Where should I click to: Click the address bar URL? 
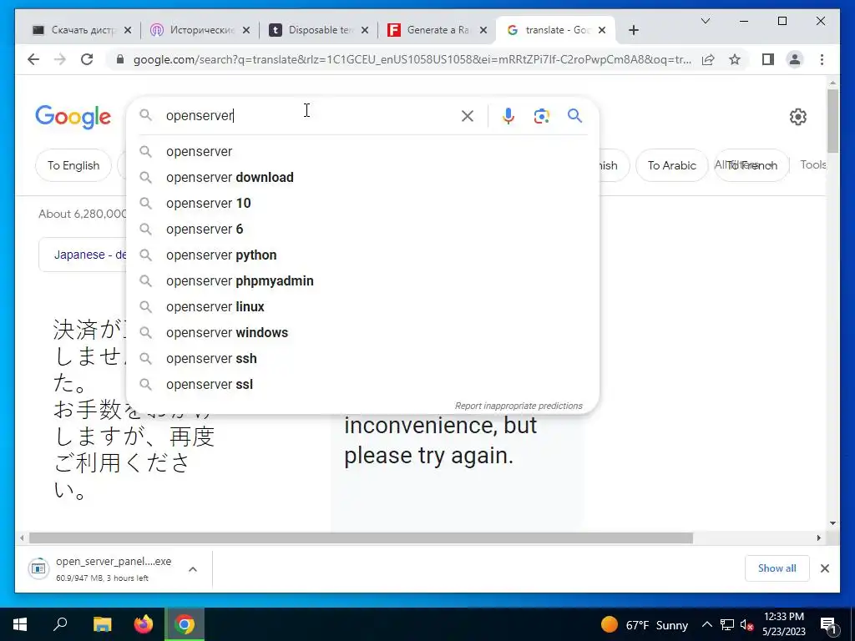pyautogui.click(x=412, y=59)
